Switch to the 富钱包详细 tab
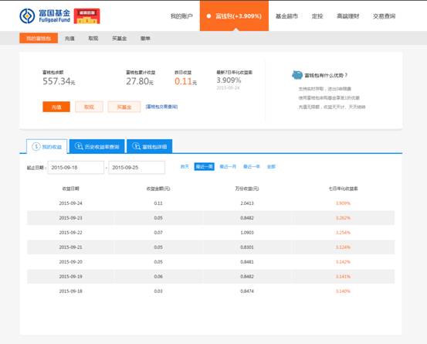 click(150, 147)
